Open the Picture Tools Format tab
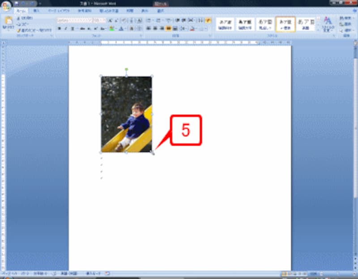Viewport: 358px width, 279px height. 160,10
